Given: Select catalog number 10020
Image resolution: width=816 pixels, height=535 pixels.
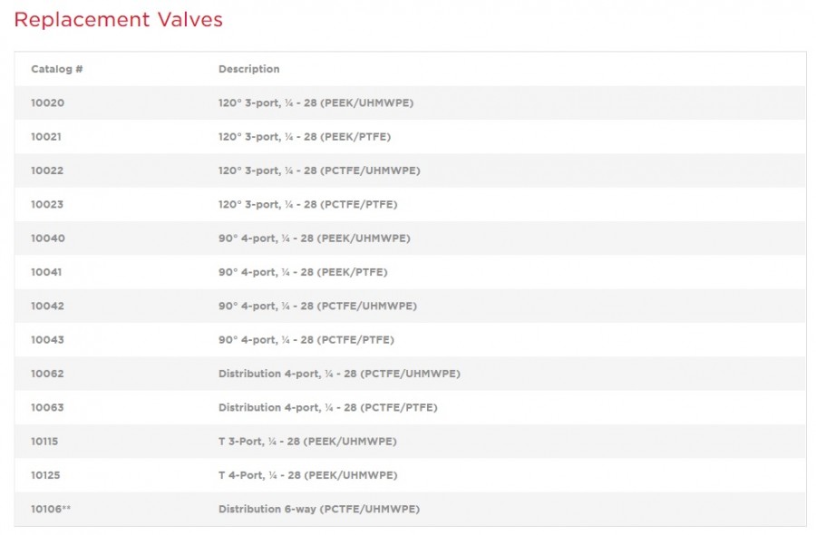Looking at the screenshot, I should 47,103.
